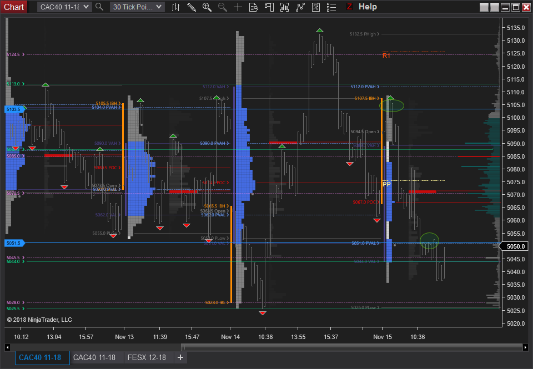Screen dimensions: 533x369
Task: Open the Strategies icon
Action: (300, 7)
